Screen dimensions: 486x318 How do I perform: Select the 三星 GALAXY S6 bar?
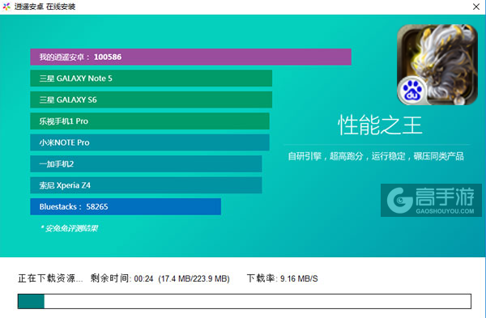(151, 100)
